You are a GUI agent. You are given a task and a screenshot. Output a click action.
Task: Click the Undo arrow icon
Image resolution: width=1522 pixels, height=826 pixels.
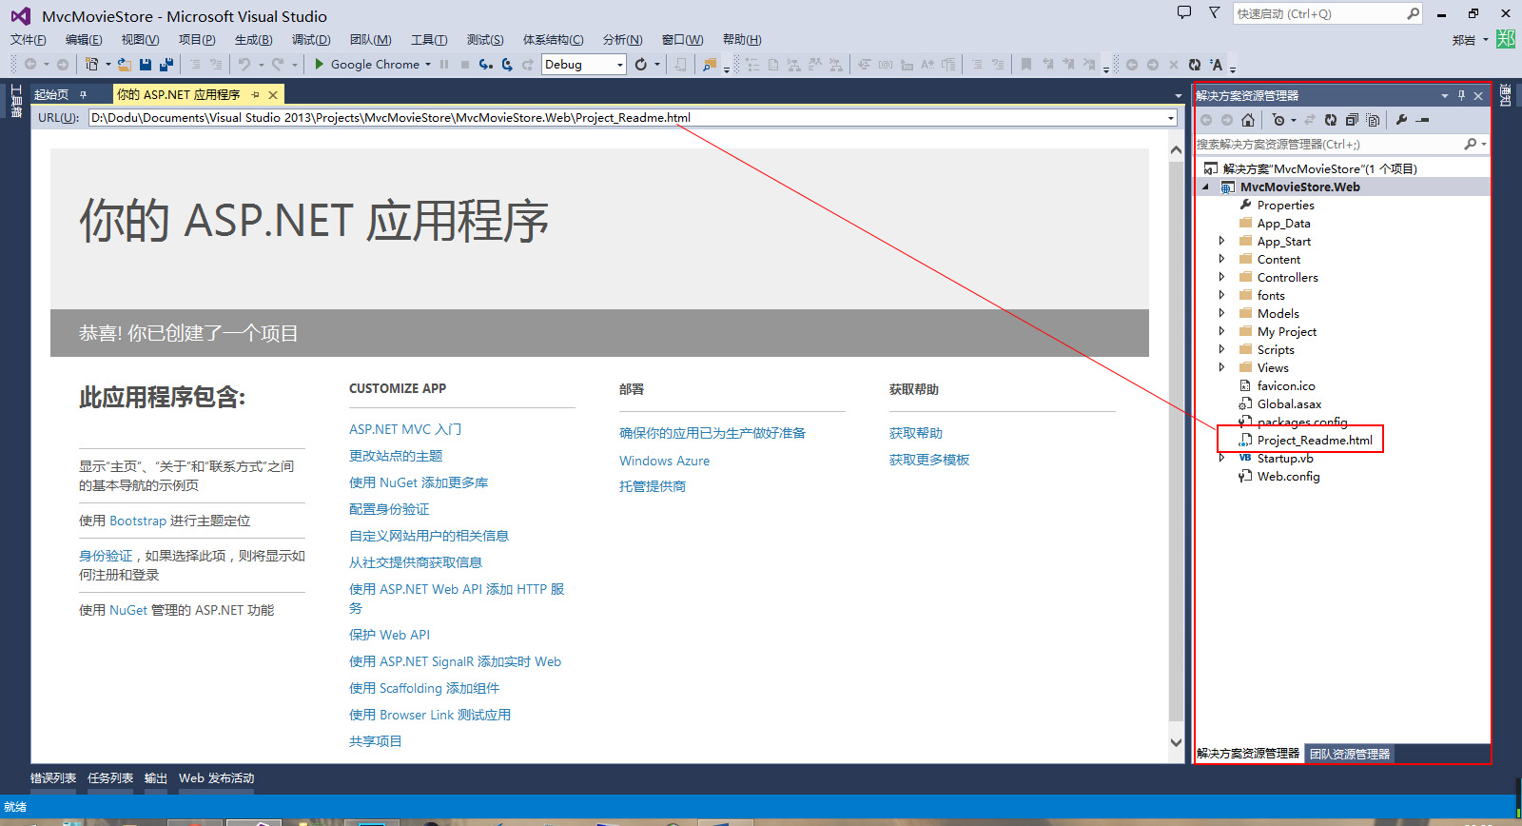[x=244, y=65]
